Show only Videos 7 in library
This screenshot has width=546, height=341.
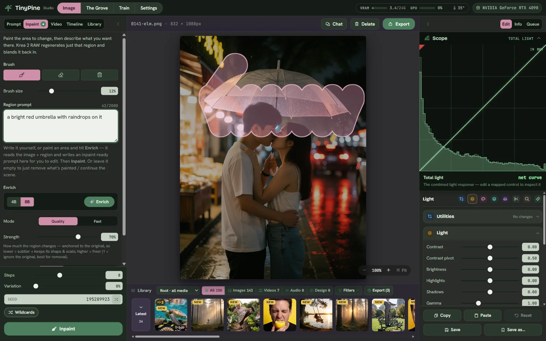[269, 291]
